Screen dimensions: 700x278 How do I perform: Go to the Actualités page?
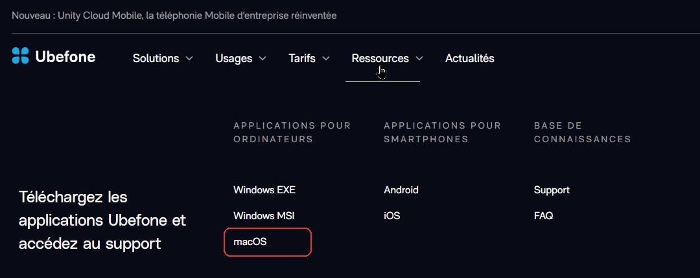[470, 58]
